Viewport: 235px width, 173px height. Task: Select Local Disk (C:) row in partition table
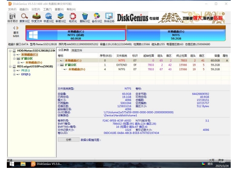pyautogui.click(x=143, y=61)
